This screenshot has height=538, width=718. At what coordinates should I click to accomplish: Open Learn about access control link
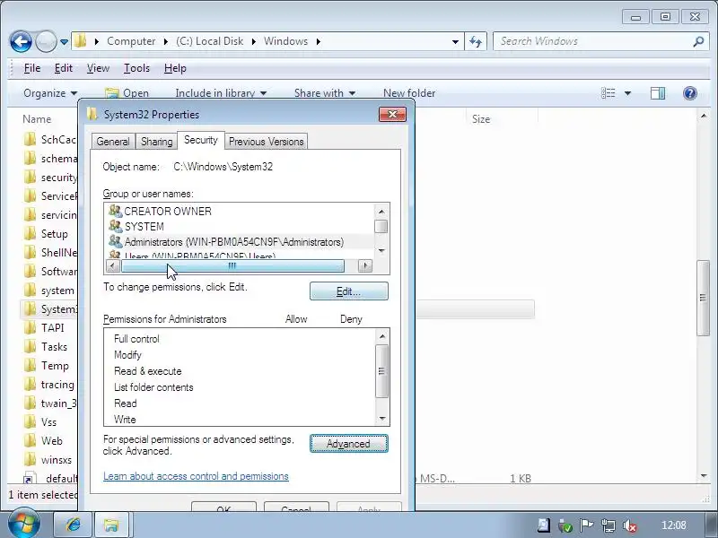(196, 476)
